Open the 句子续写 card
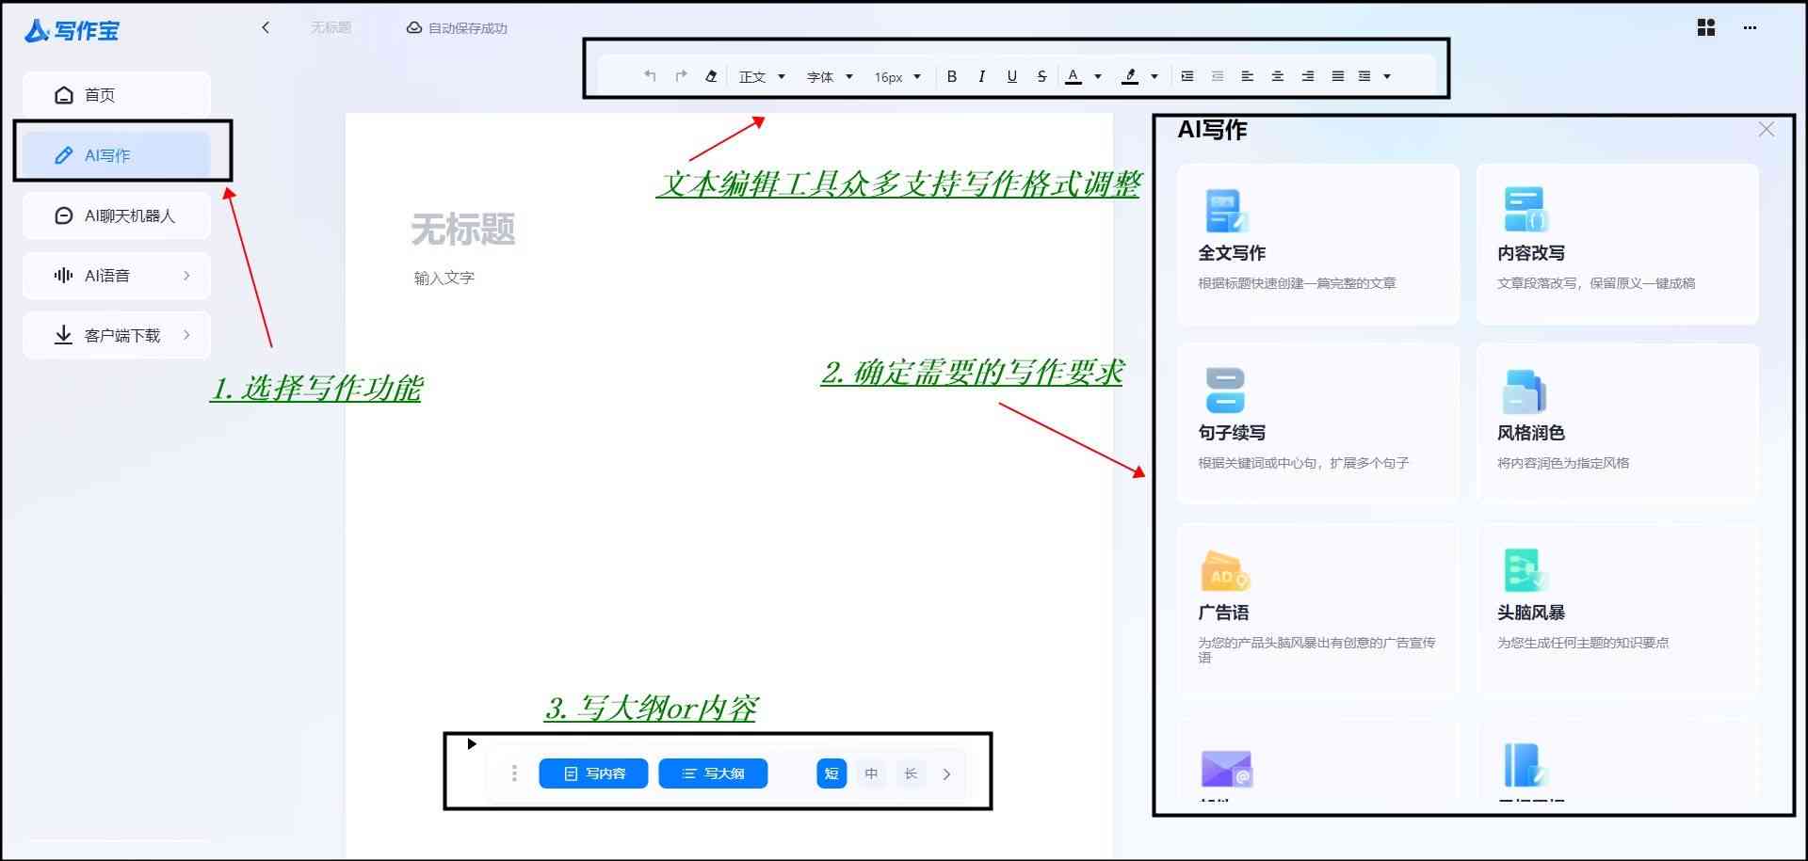1808x861 pixels. click(x=1318, y=423)
